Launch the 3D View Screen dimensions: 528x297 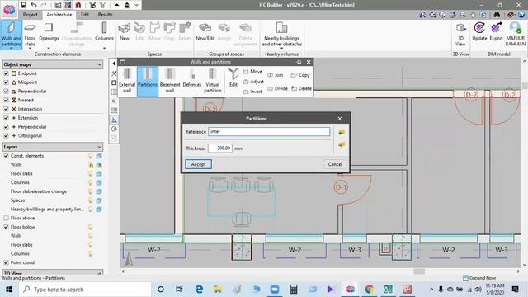point(460,34)
